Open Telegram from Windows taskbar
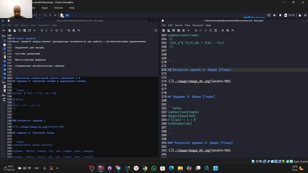Viewport: 308px width, 173px height. click(x=118, y=168)
